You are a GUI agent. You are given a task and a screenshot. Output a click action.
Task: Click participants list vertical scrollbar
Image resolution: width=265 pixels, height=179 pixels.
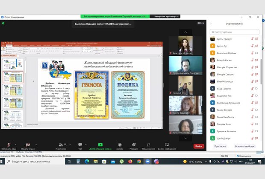tap(261, 72)
